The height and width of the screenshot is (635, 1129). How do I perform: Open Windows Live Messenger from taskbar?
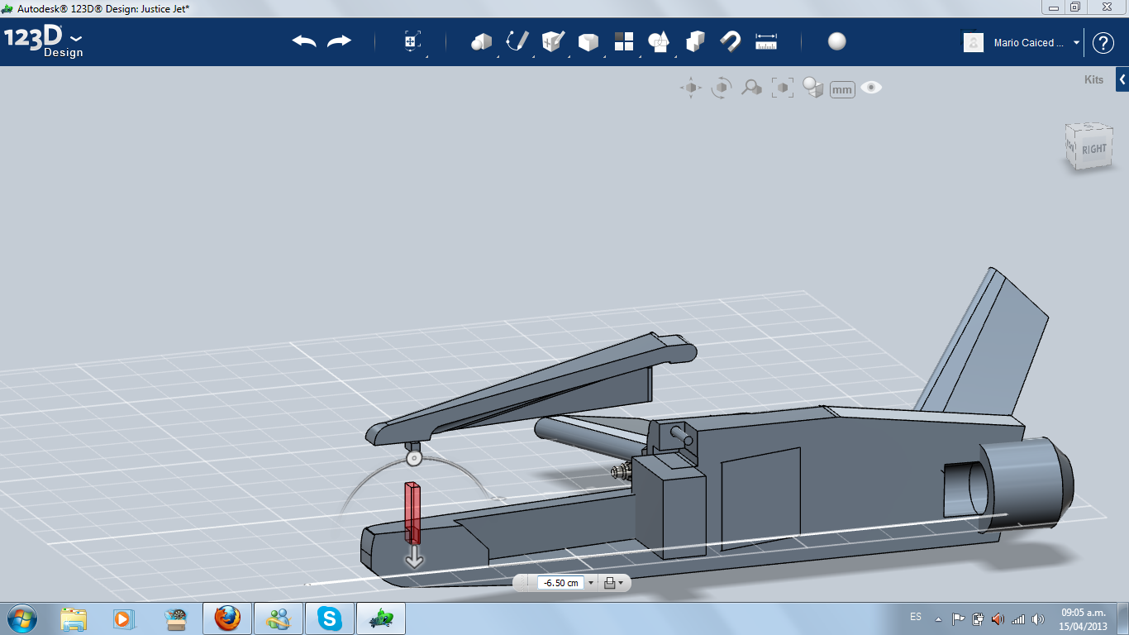point(279,618)
